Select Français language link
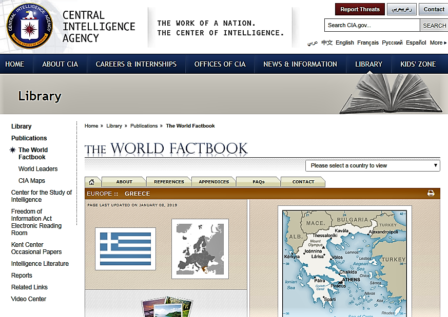Viewport: 448px width, 317px height. tap(367, 43)
